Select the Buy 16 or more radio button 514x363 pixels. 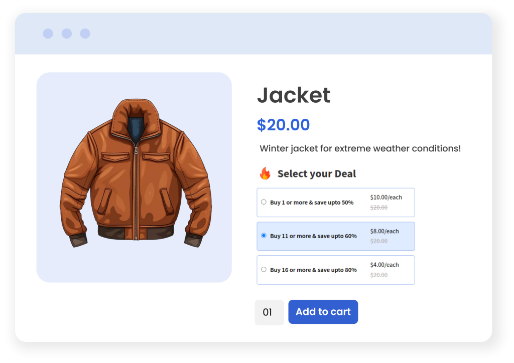(264, 269)
